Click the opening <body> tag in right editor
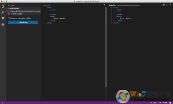The height and width of the screenshot is (104, 173). point(119,16)
